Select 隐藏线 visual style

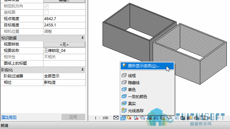[x=147, y=82]
